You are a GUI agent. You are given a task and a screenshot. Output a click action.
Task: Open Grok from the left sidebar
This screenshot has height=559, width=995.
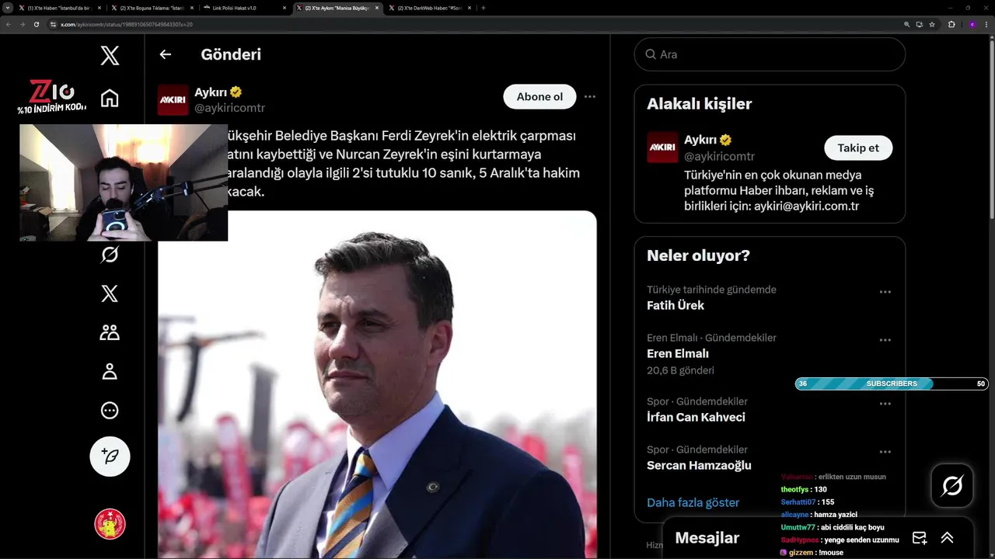(110, 254)
